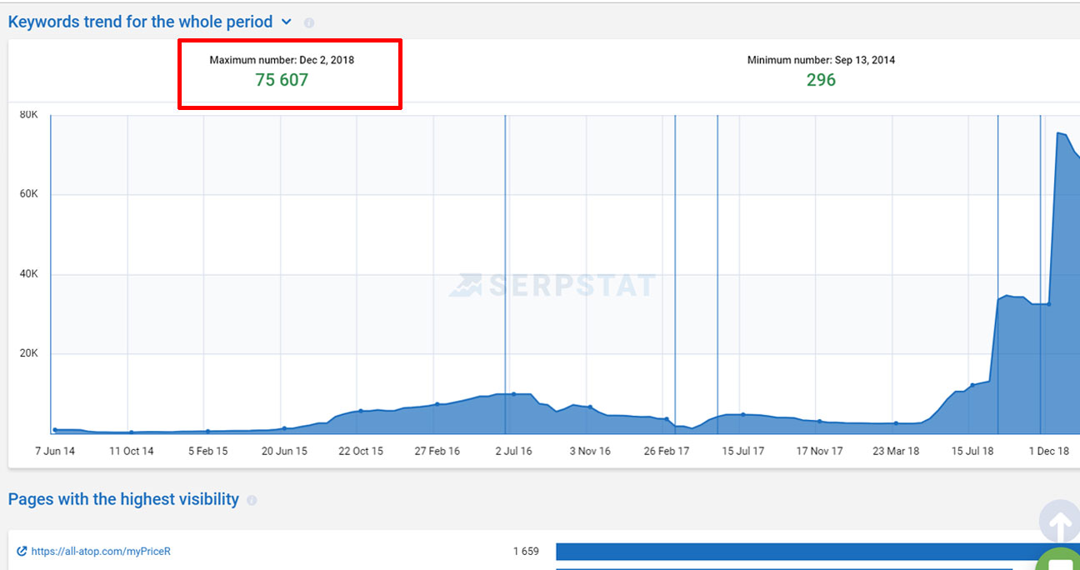Click the '20K' y-axis label
Viewport: 1080px width, 570px height.
(x=29, y=353)
